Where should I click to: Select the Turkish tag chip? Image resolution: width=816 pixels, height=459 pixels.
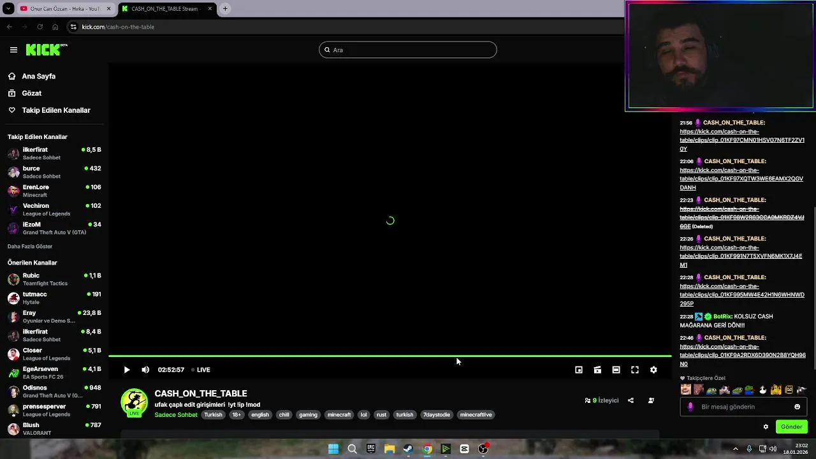pyautogui.click(x=214, y=414)
